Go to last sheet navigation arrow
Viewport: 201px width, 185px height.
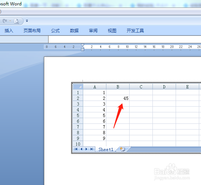92,149
